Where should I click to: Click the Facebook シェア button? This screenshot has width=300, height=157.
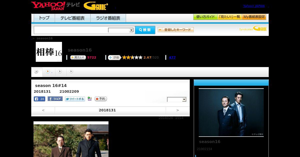point(55,99)
